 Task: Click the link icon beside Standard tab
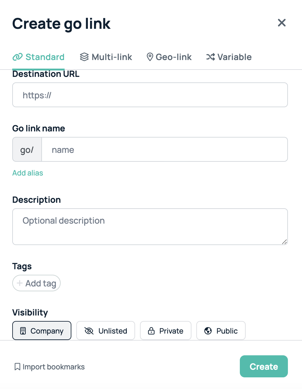(x=18, y=57)
